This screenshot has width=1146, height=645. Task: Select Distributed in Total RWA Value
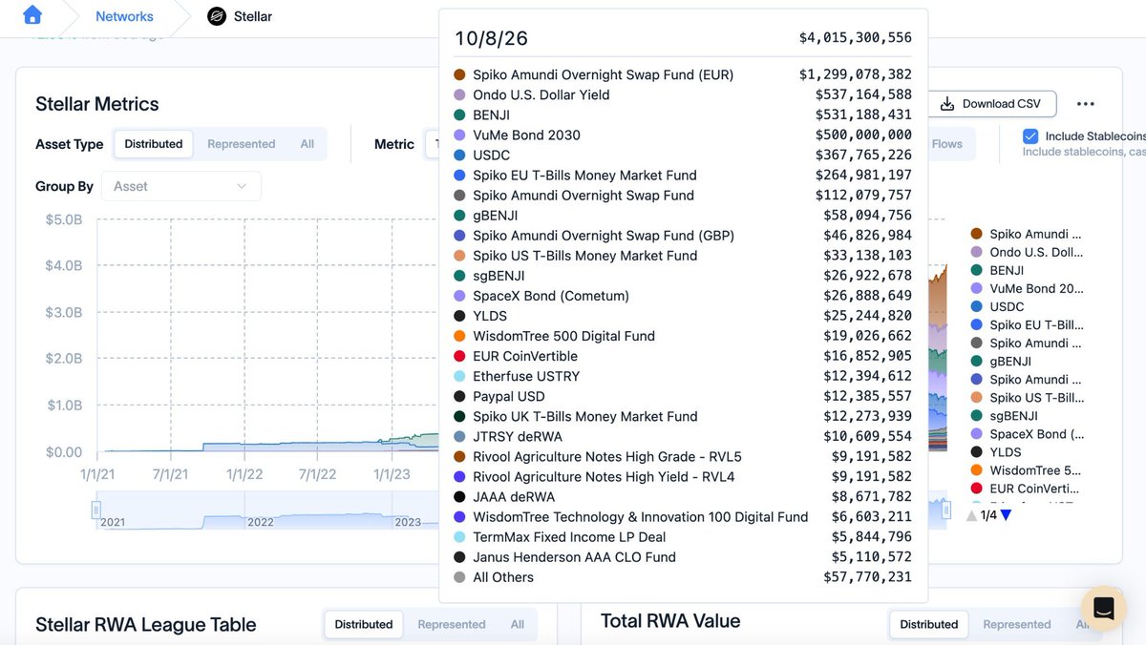pos(929,625)
